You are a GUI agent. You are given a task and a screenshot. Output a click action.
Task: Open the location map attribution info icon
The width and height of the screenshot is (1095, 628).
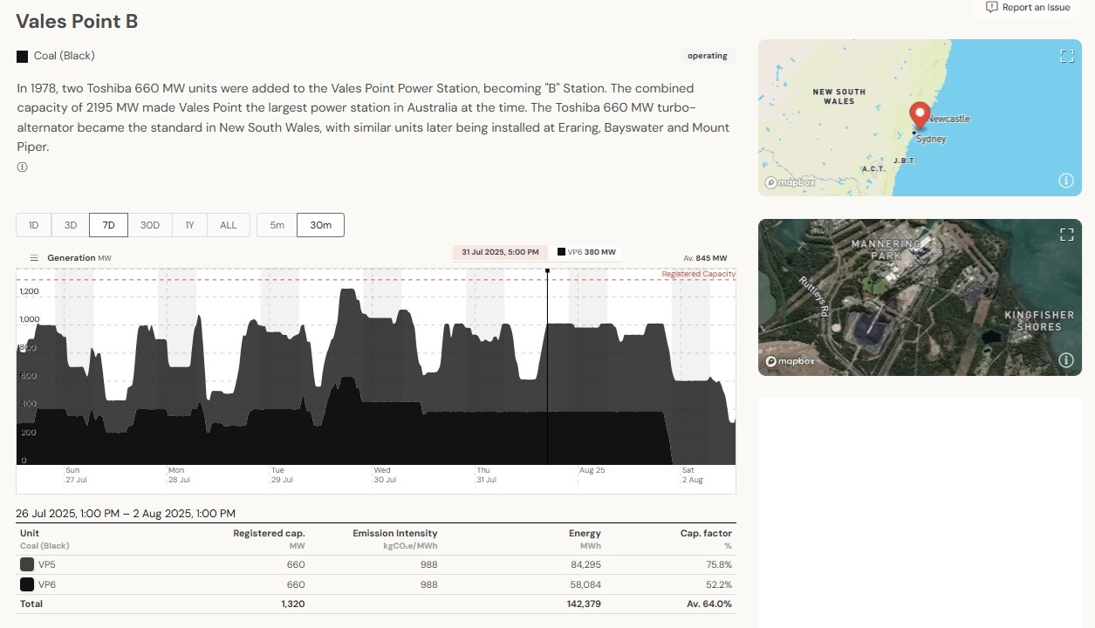coord(1065,181)
